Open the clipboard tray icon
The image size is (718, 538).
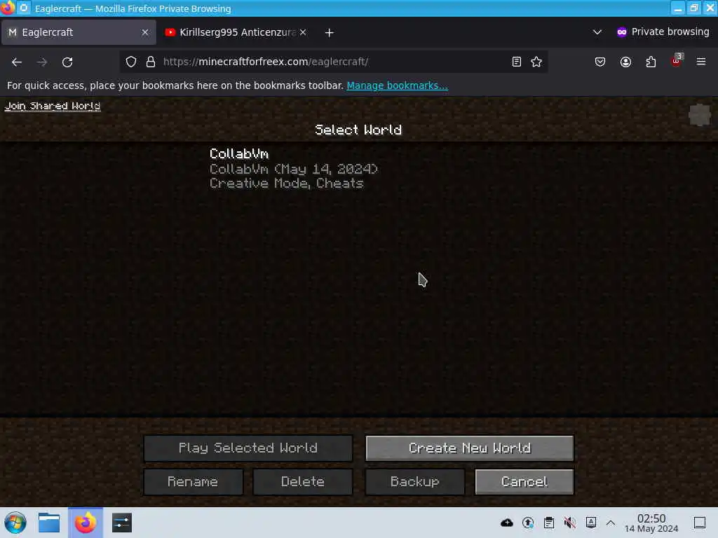tap(549, 523)
